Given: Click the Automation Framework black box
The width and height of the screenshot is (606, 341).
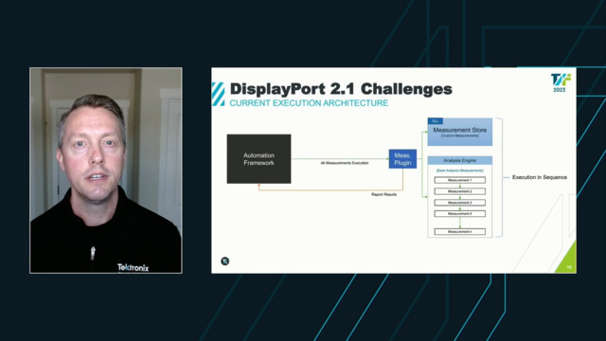Looking at the screenshot, I should point(258,159).
